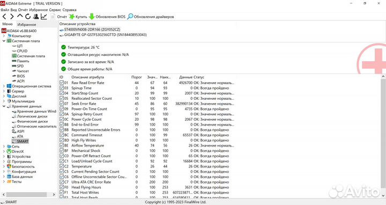Expand the Компьютер tree node
386x205 pixels.
[x=4, y=36]
